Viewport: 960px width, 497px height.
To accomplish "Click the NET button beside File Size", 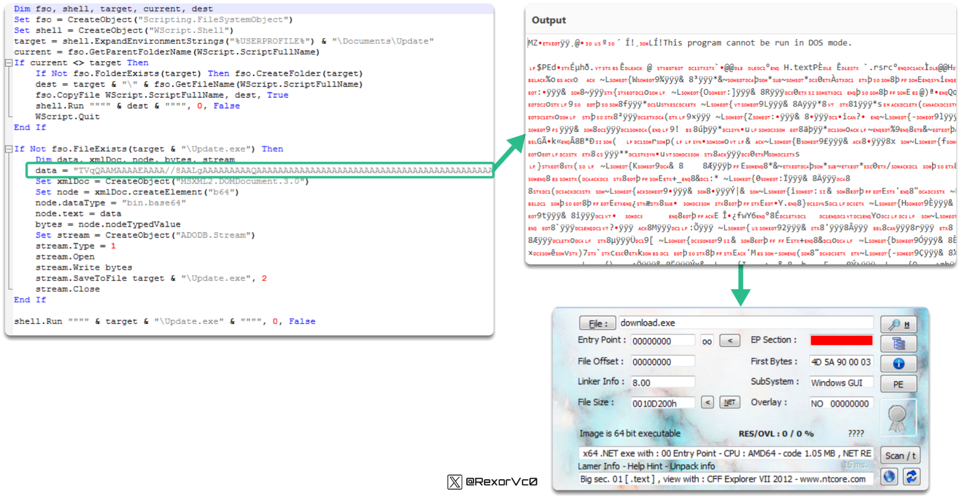I will [729, 402].
